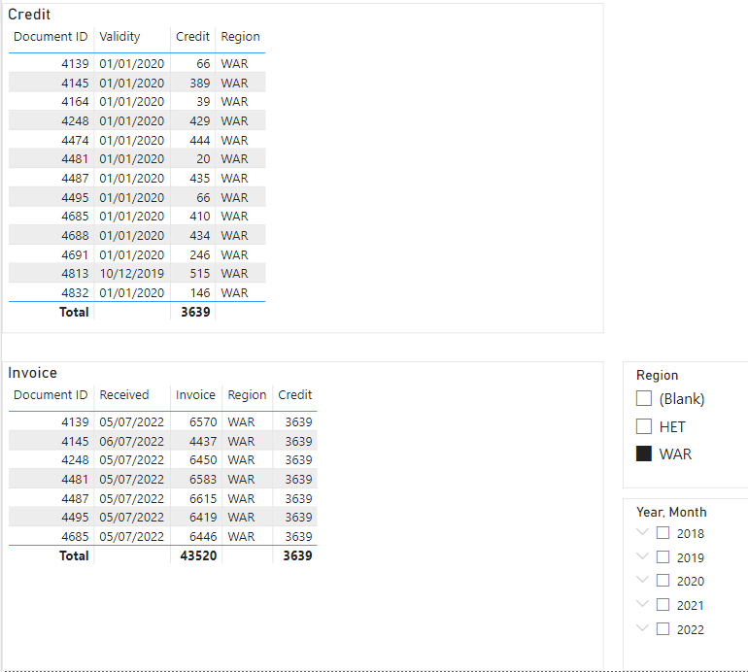Sort Invoice table by Credit column header

click(294, 395)
